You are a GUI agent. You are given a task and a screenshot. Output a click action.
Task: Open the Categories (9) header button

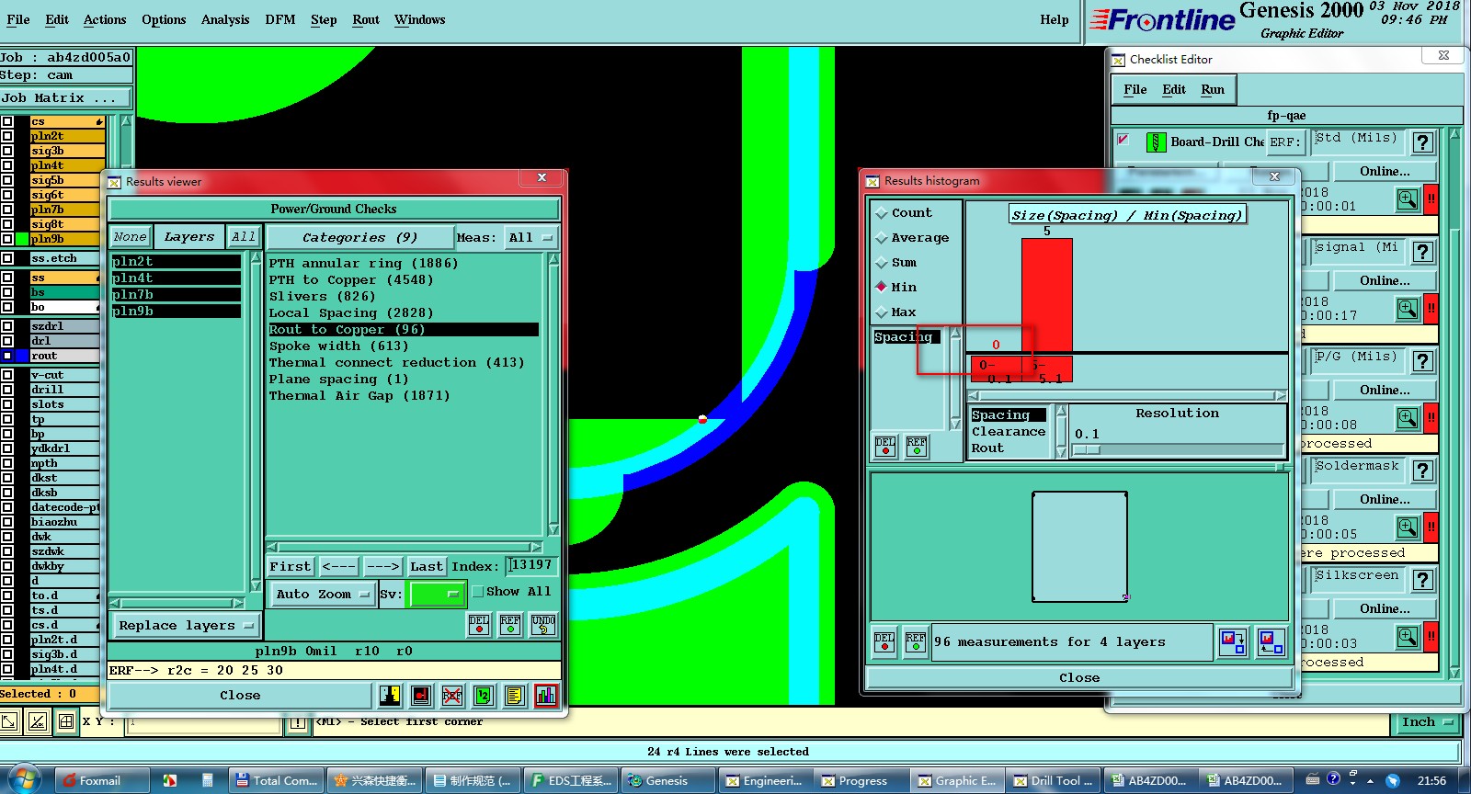pyautogui.click(x=359, y=237)
